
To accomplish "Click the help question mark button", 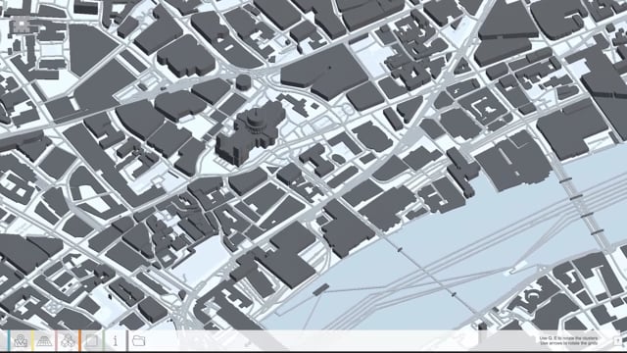I will [618, 341].
